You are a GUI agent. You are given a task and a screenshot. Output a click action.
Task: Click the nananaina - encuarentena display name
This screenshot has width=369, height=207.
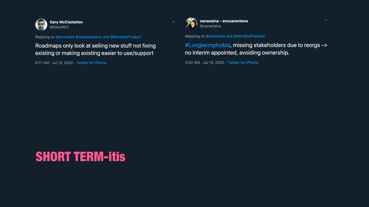point(224,21)
